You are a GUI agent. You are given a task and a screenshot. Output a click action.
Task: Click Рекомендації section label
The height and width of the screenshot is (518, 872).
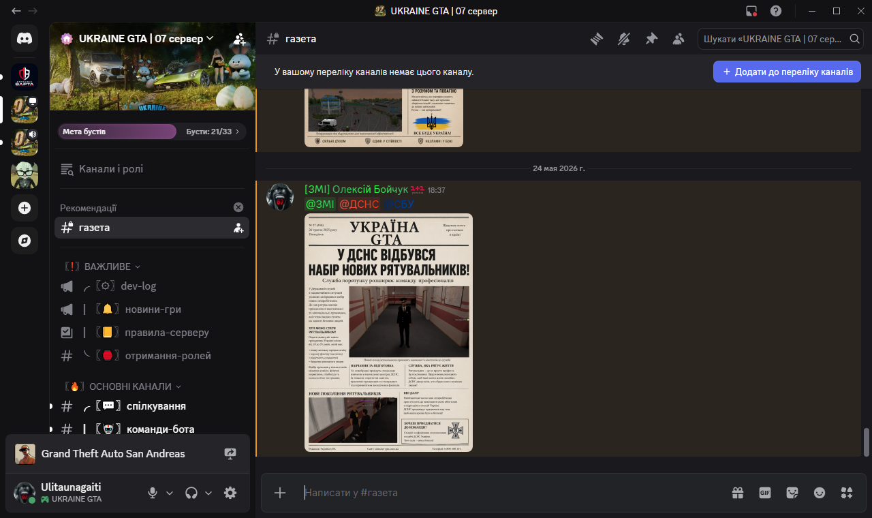pyautogui.click(x=89, y=208)
